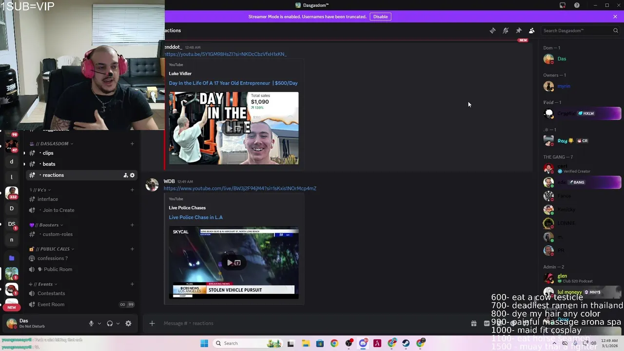Screen dimensions: 624x351
Task: Toggle headphones deafen in user panel
Action: pos(110,323)
